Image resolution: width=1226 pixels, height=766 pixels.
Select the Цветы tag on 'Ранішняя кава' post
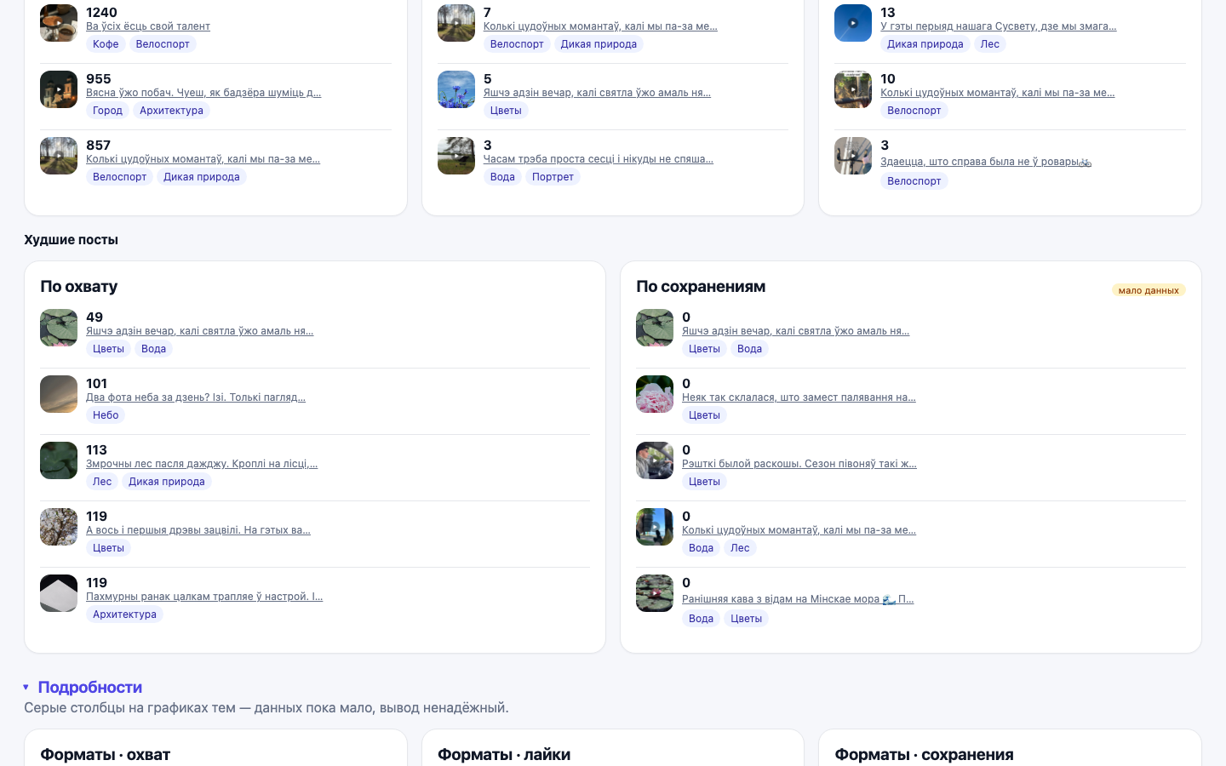click(x=746, y=619)
